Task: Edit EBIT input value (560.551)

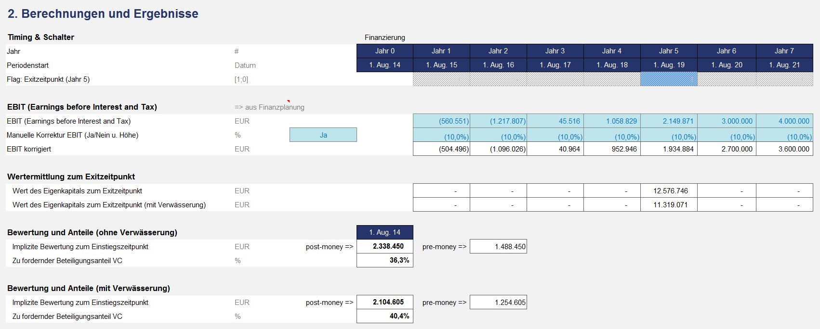Action: 441,121
